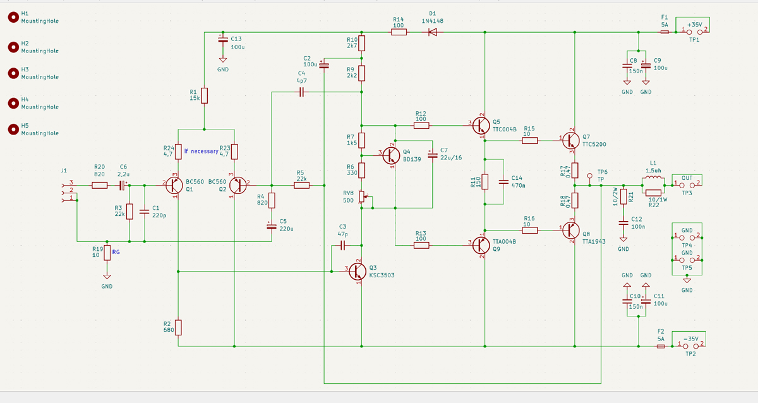This screenshot has width=758, height=403.
Task: Select the H2 mounting hole symbol
Action: tap(13, 47)
